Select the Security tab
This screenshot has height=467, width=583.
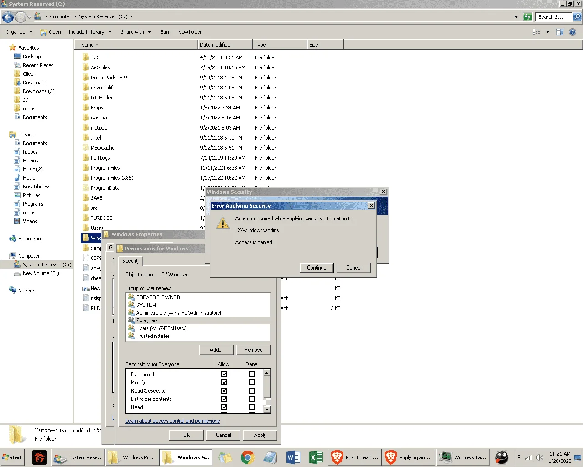coord(131,261)
